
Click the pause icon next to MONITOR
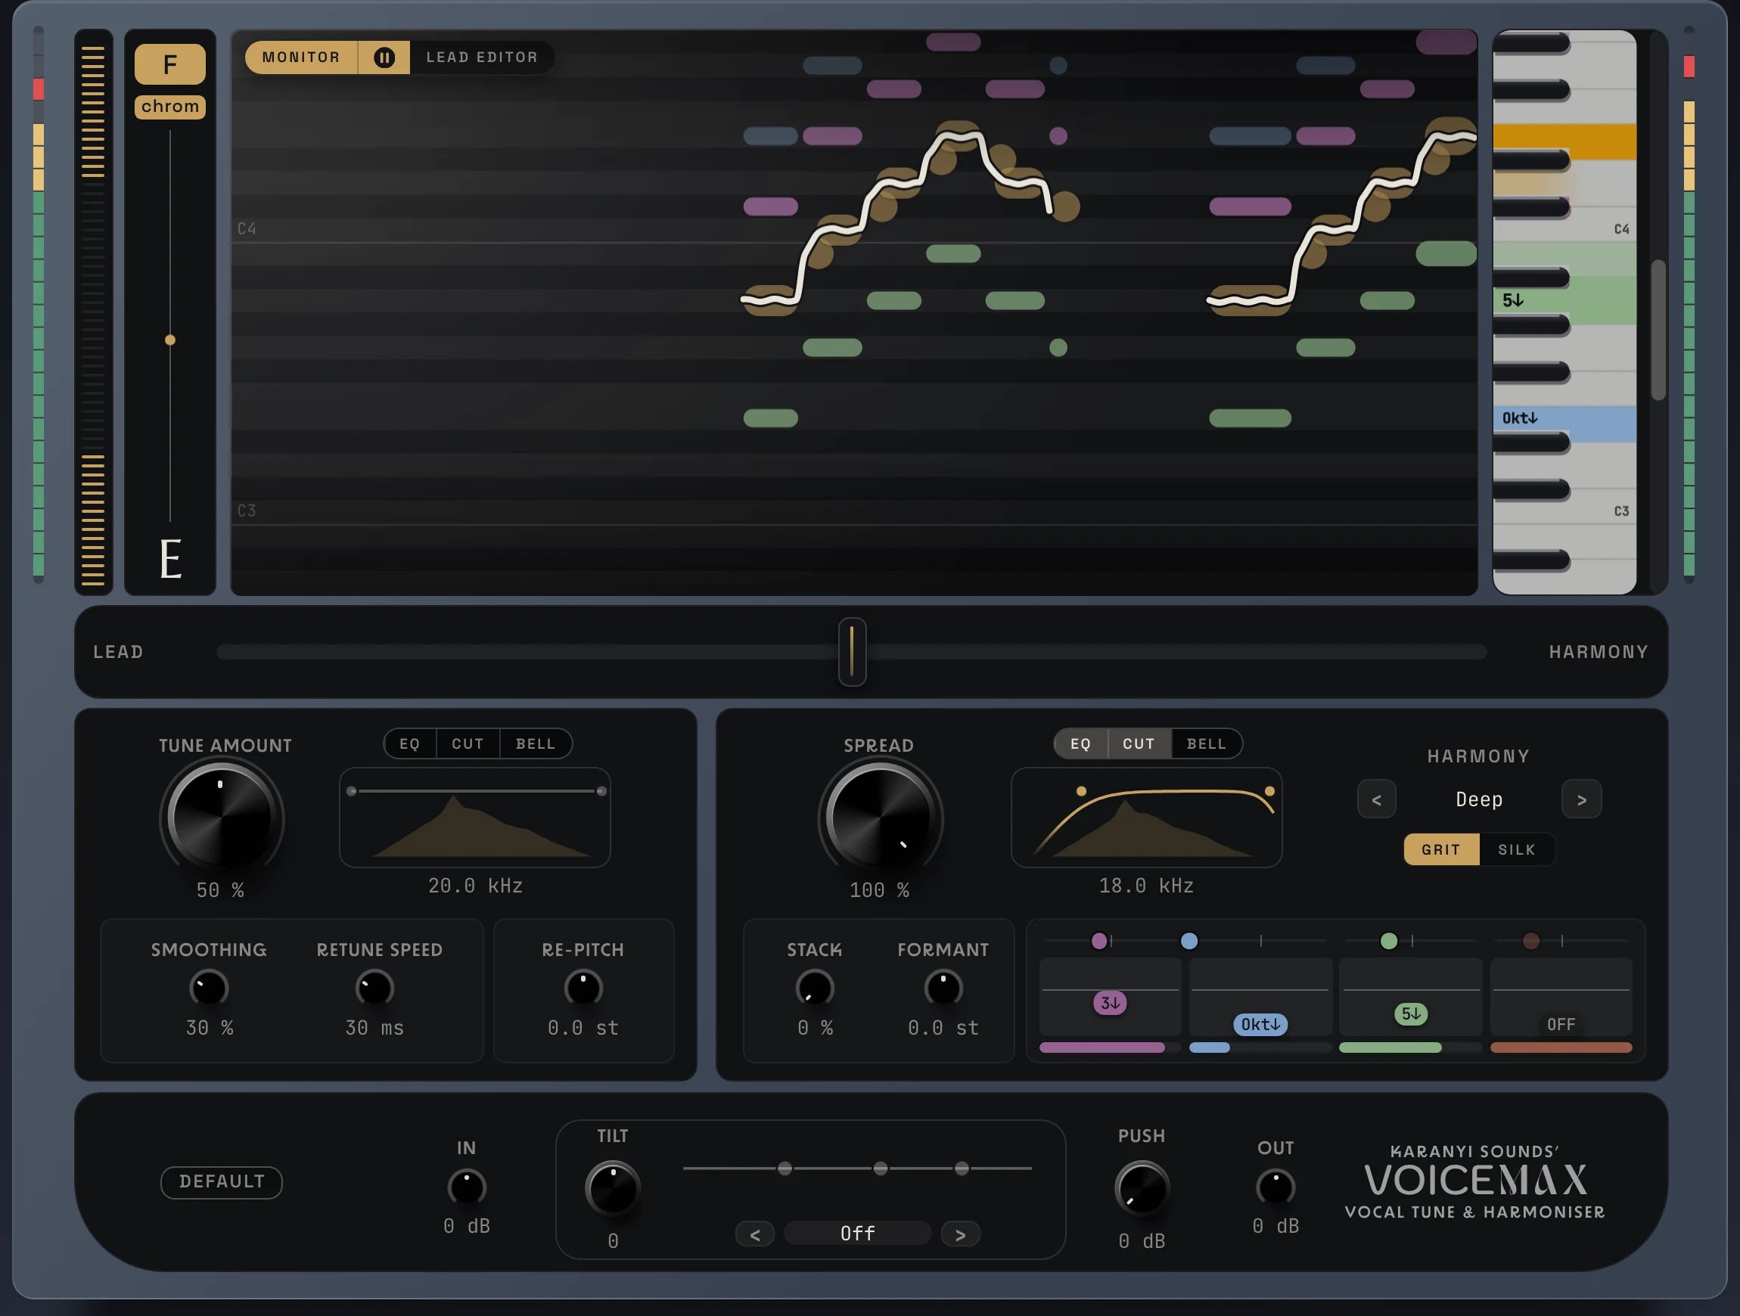(384, 57)
